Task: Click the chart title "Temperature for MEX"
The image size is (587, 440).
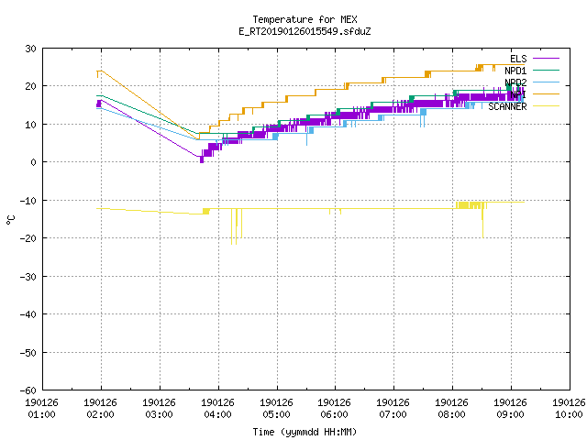Action: coord(305,19)
